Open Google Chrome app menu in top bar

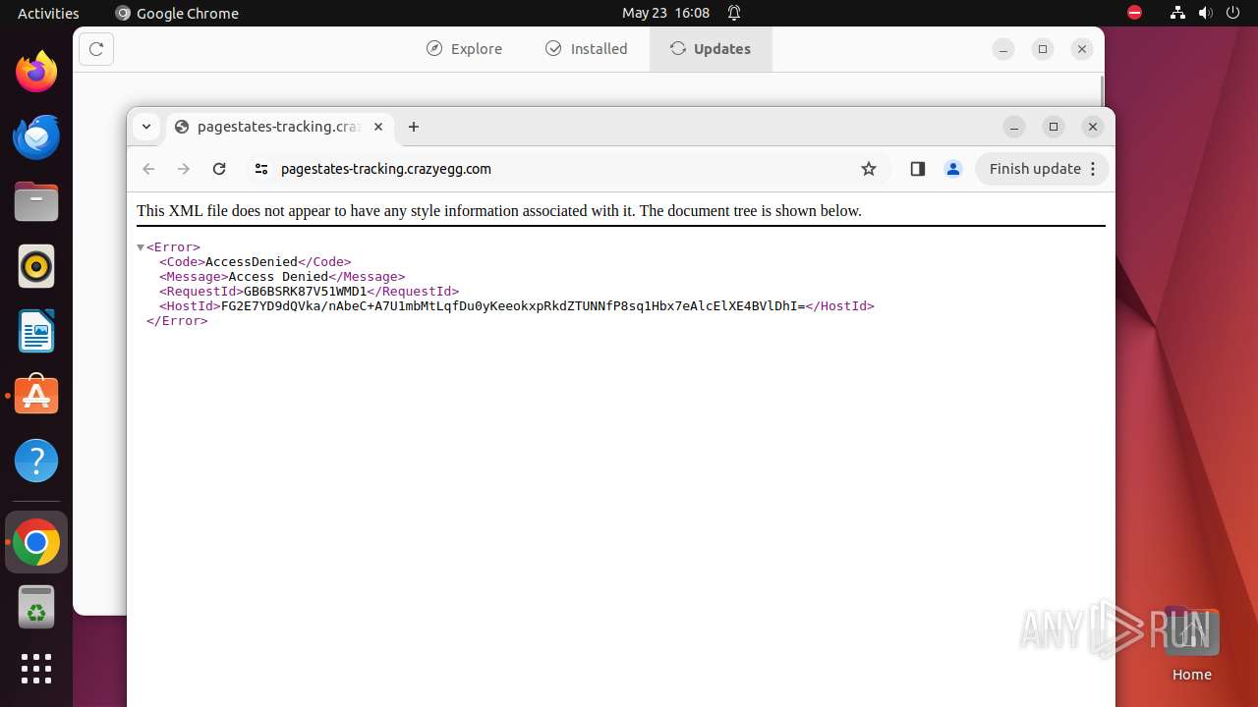pos(177,13)
